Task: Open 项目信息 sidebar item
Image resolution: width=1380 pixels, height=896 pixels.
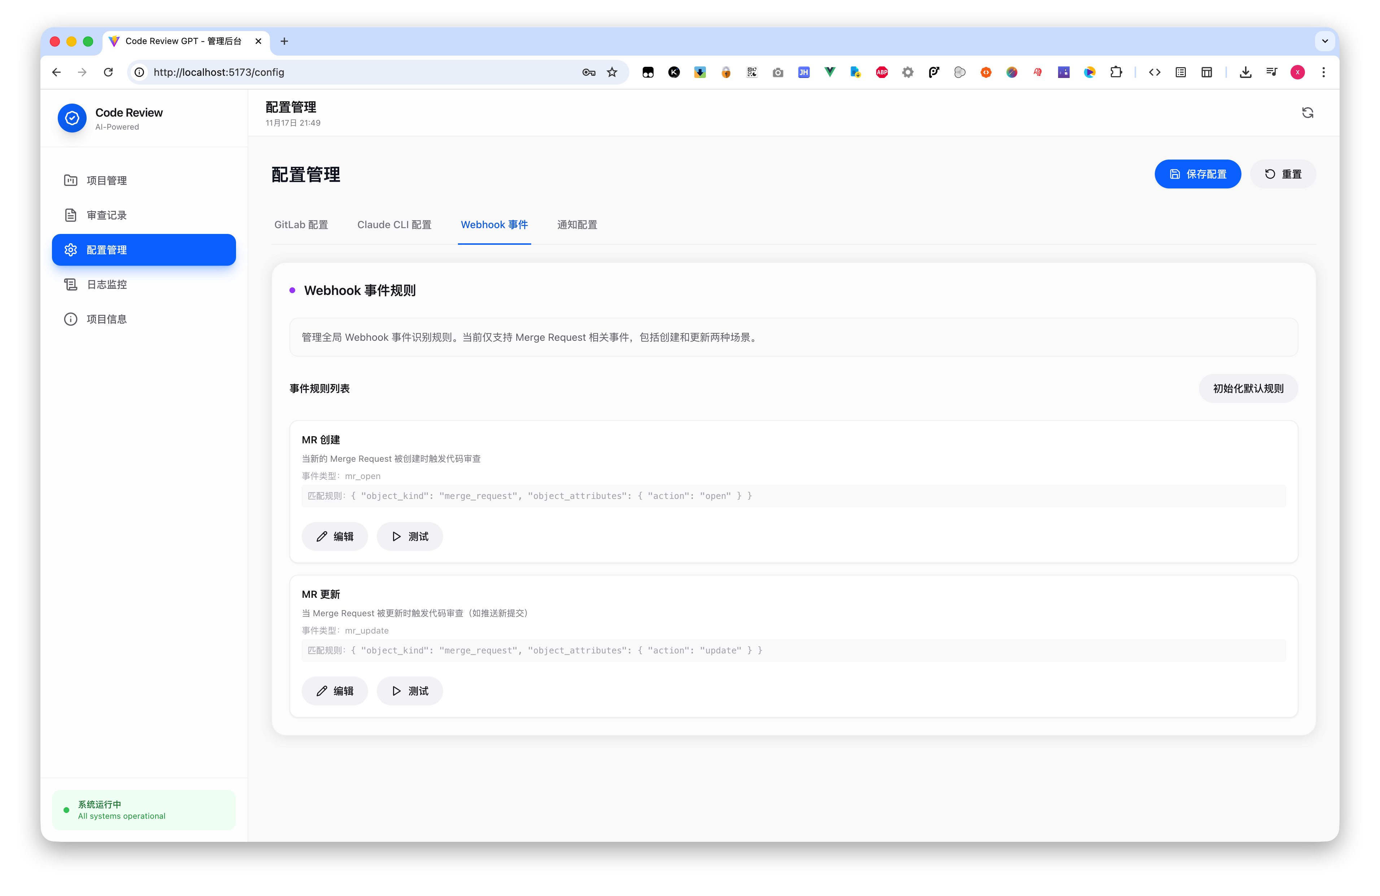Action: pos(107,319)
